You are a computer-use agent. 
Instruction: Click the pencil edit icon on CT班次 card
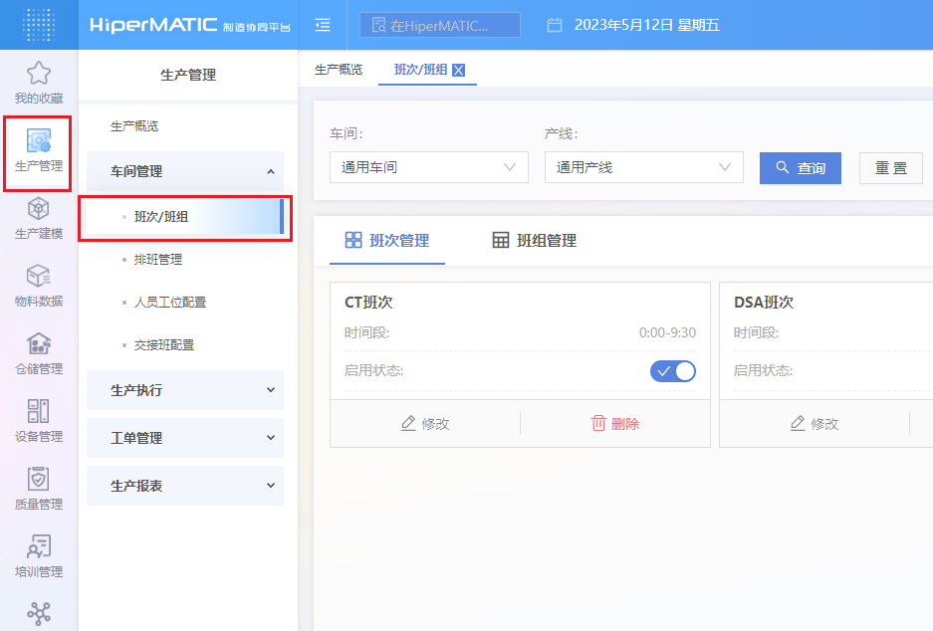click(408, 423)
